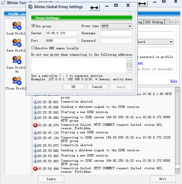Click the Close Profile icon
Image resolution: width=182 pixels, height=184 pixels.
pos(17,81)
